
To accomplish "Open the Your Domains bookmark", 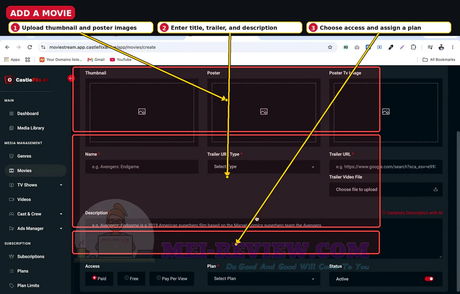I will point(61,60).
